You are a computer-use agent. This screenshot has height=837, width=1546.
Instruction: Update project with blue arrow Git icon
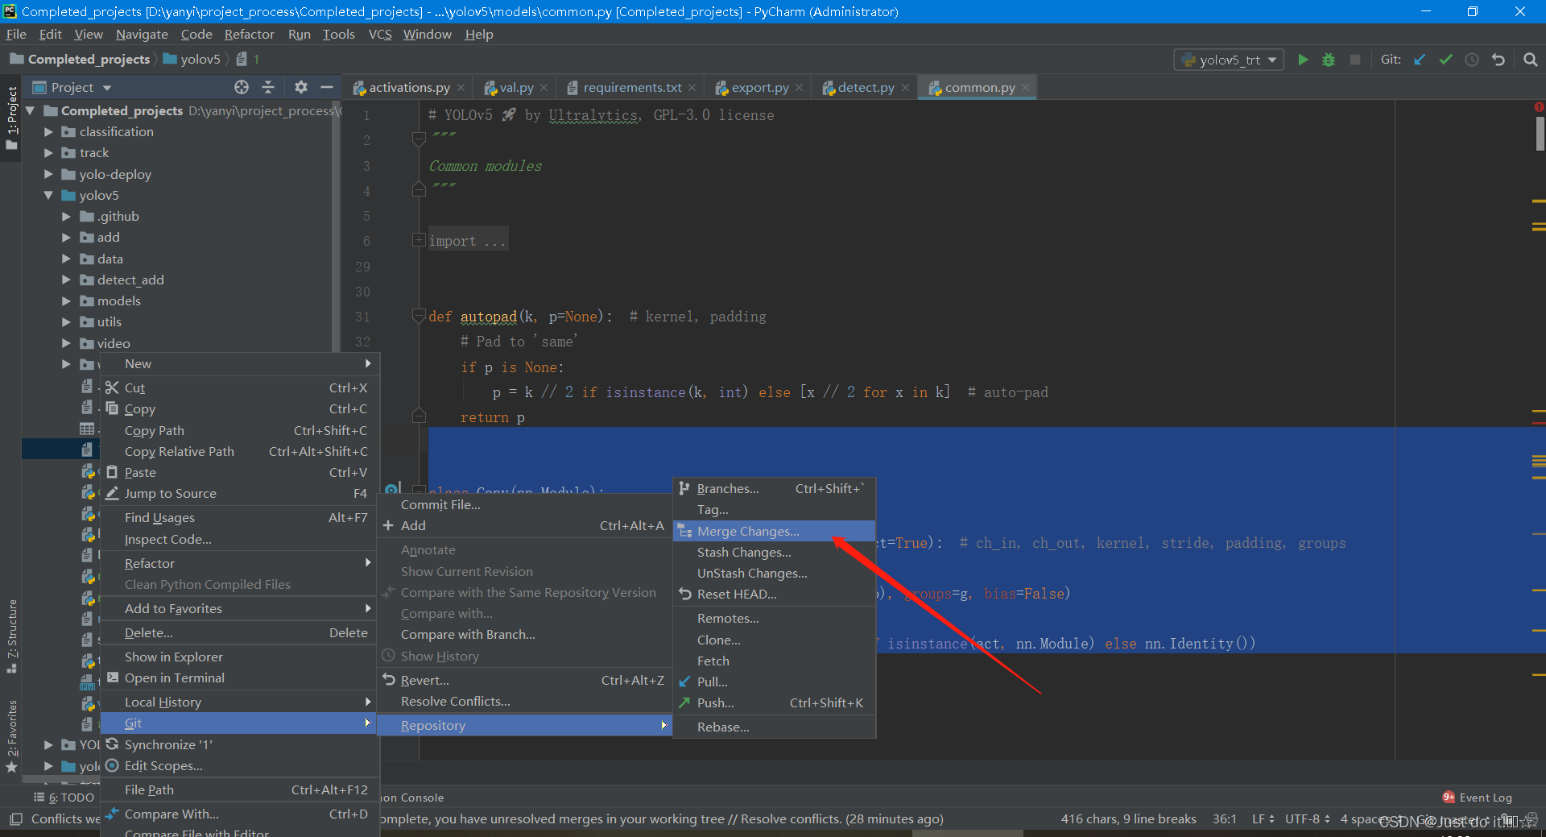coord(1420,60)
